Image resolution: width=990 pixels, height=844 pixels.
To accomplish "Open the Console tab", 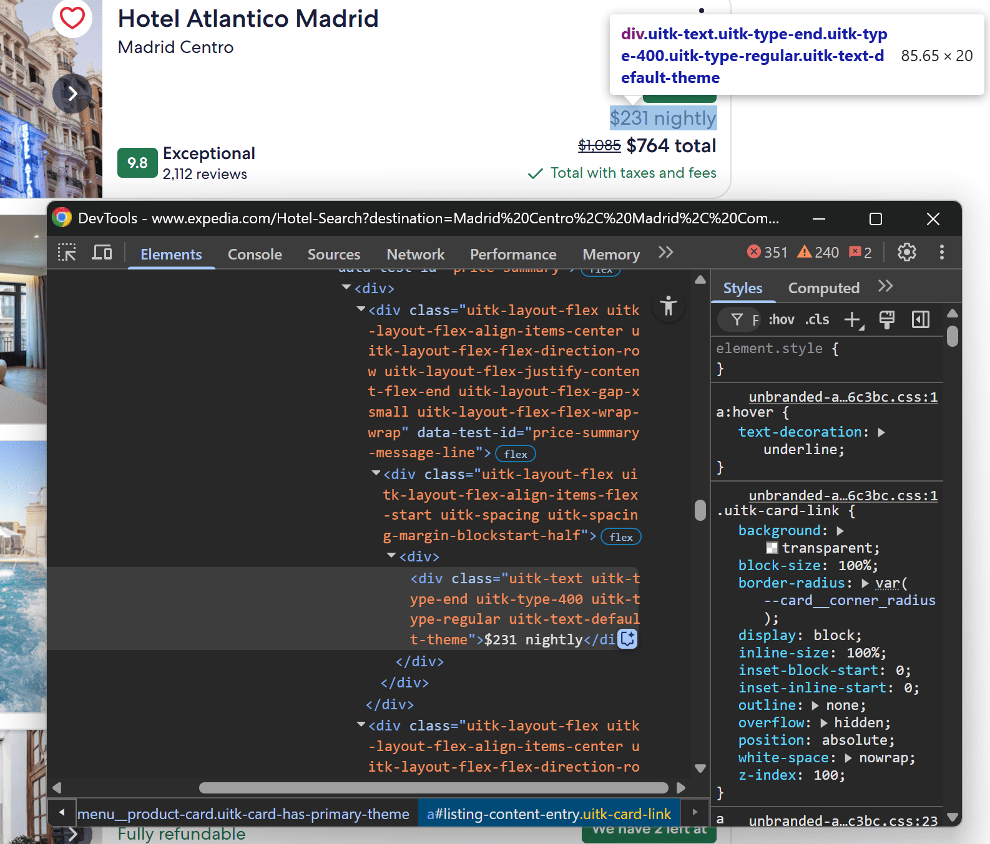I will 255,254.
